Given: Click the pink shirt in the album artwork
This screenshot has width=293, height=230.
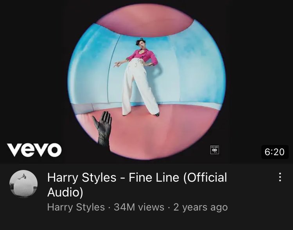Looking at the screenshot, I should click(143, 56).
